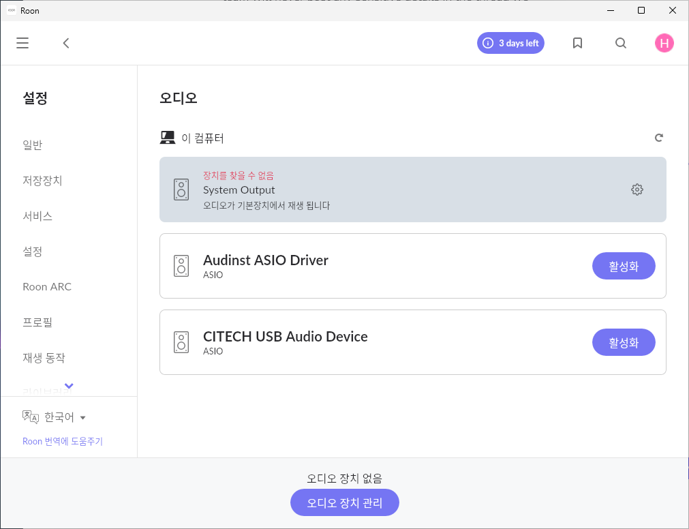Enable the Audinst ASIO Driver
689x529 pixels.
[x=623, y=266]
